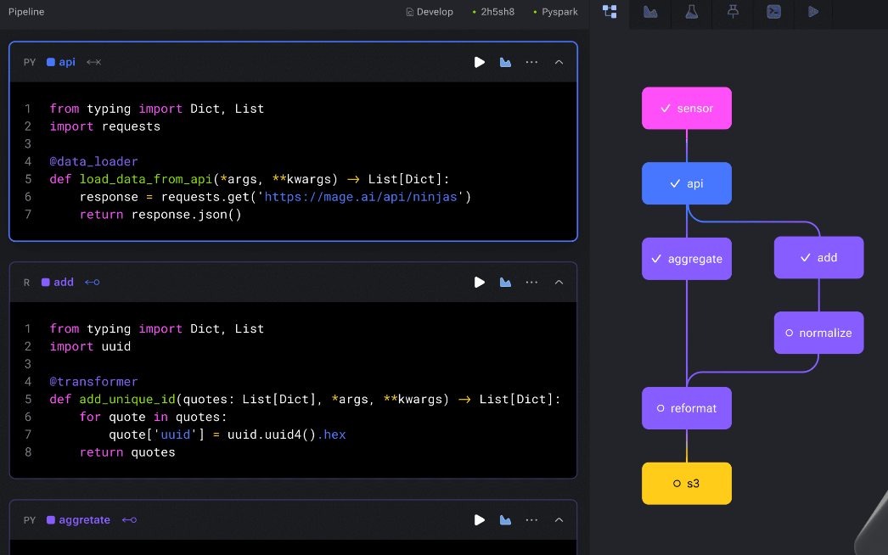
Task: Select the pipeline tree view icon
Action: click(x=609, y=12)
